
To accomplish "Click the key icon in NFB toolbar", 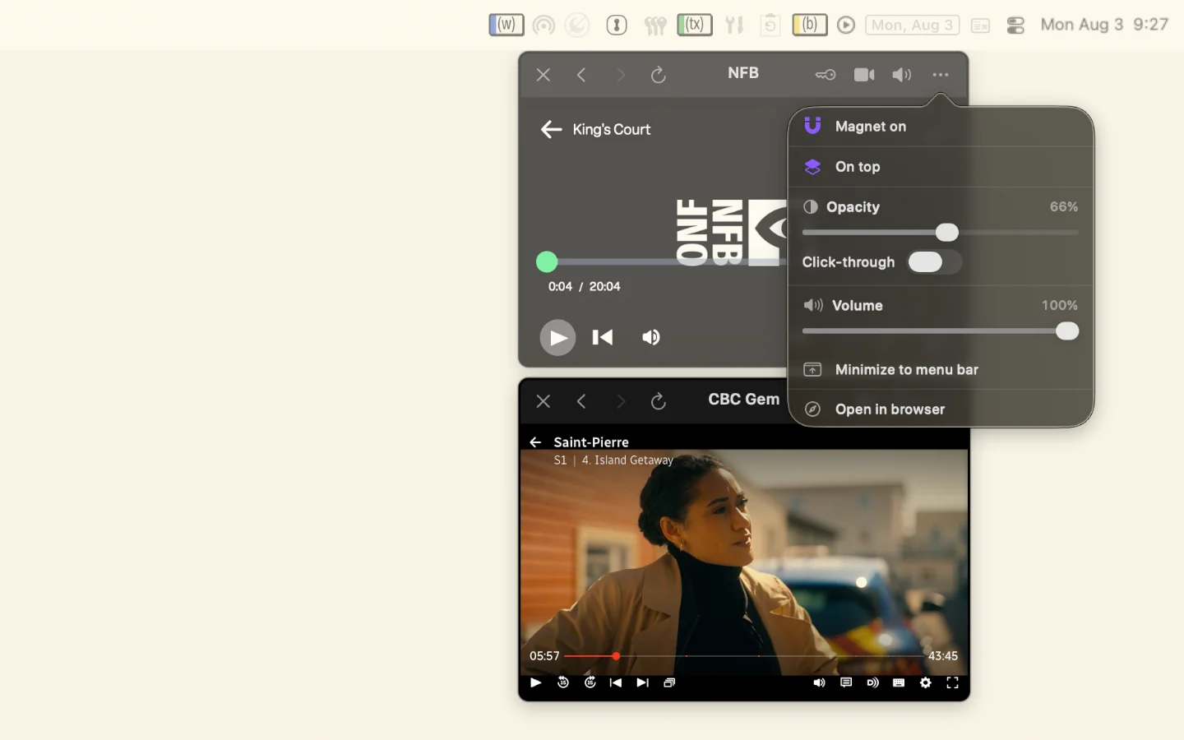I will 826,75.
